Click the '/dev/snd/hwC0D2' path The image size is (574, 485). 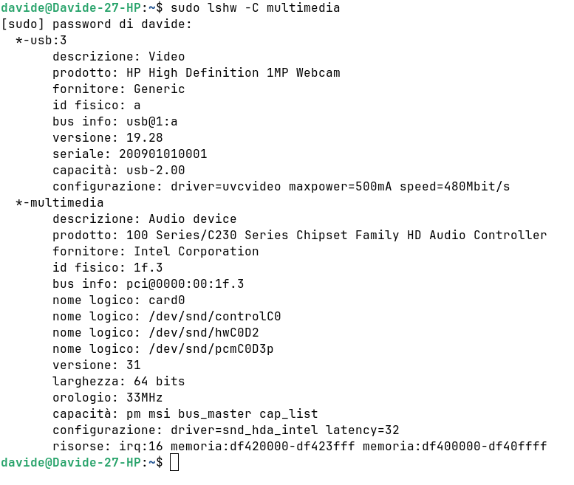pyautogui.click(x=204, y=332)
